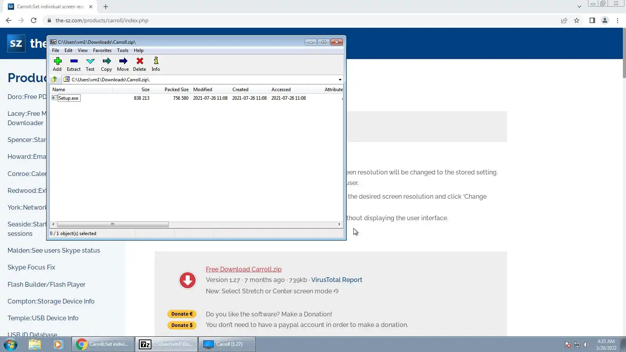Click the 7-Zip path input field
626x352 pixels.
[x=203, y=79]
